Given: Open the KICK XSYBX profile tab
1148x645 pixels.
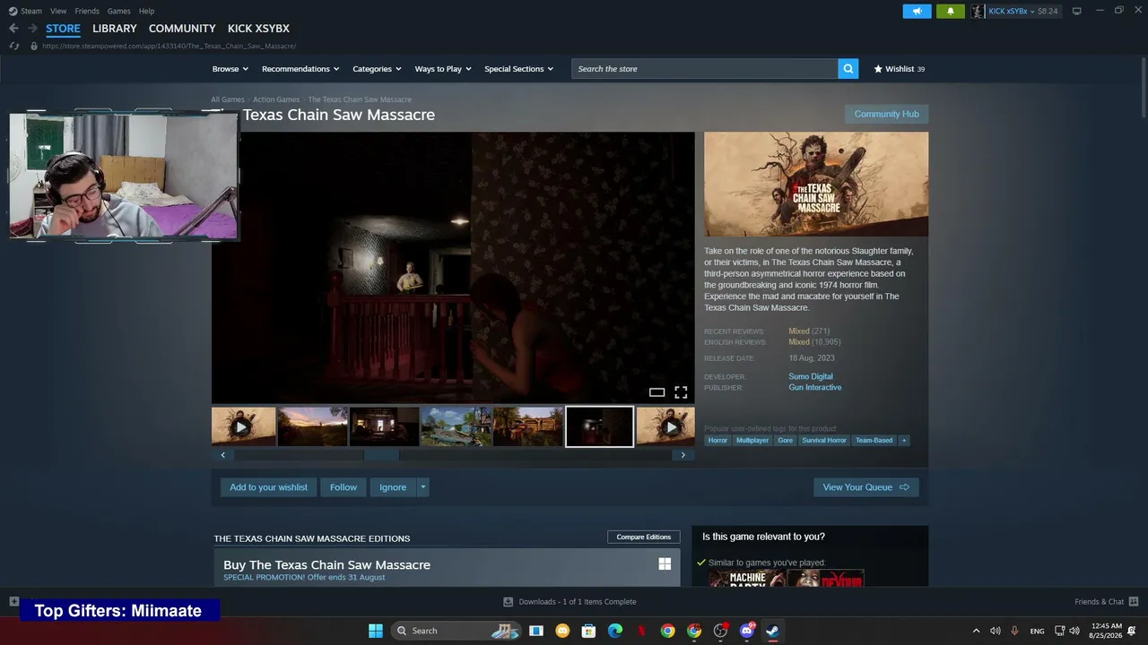Looking at the screenshot, I should coord(258,29).
